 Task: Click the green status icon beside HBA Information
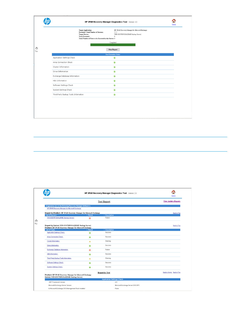[115, 81]
